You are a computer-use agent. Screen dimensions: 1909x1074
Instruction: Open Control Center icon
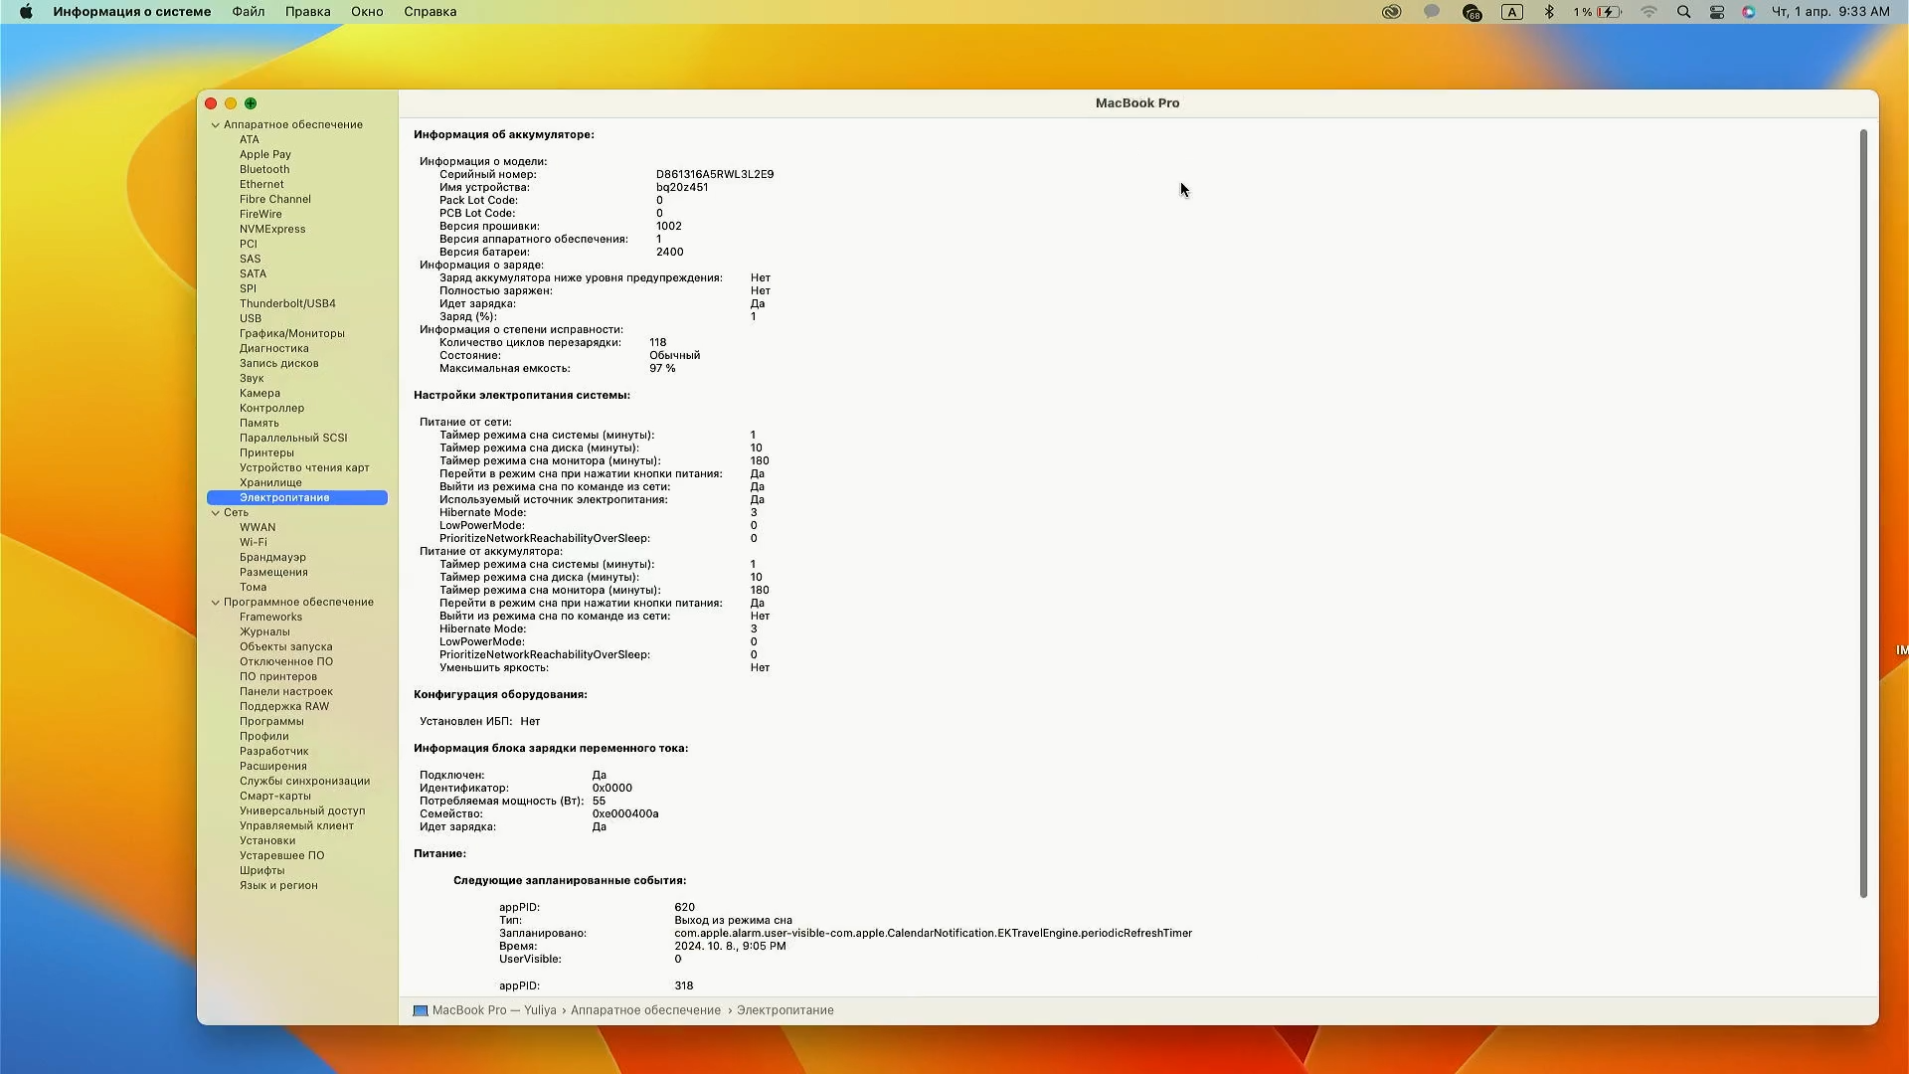1717,12
